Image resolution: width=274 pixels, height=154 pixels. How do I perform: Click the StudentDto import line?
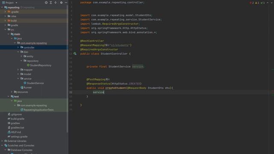[x=116, y=15]
